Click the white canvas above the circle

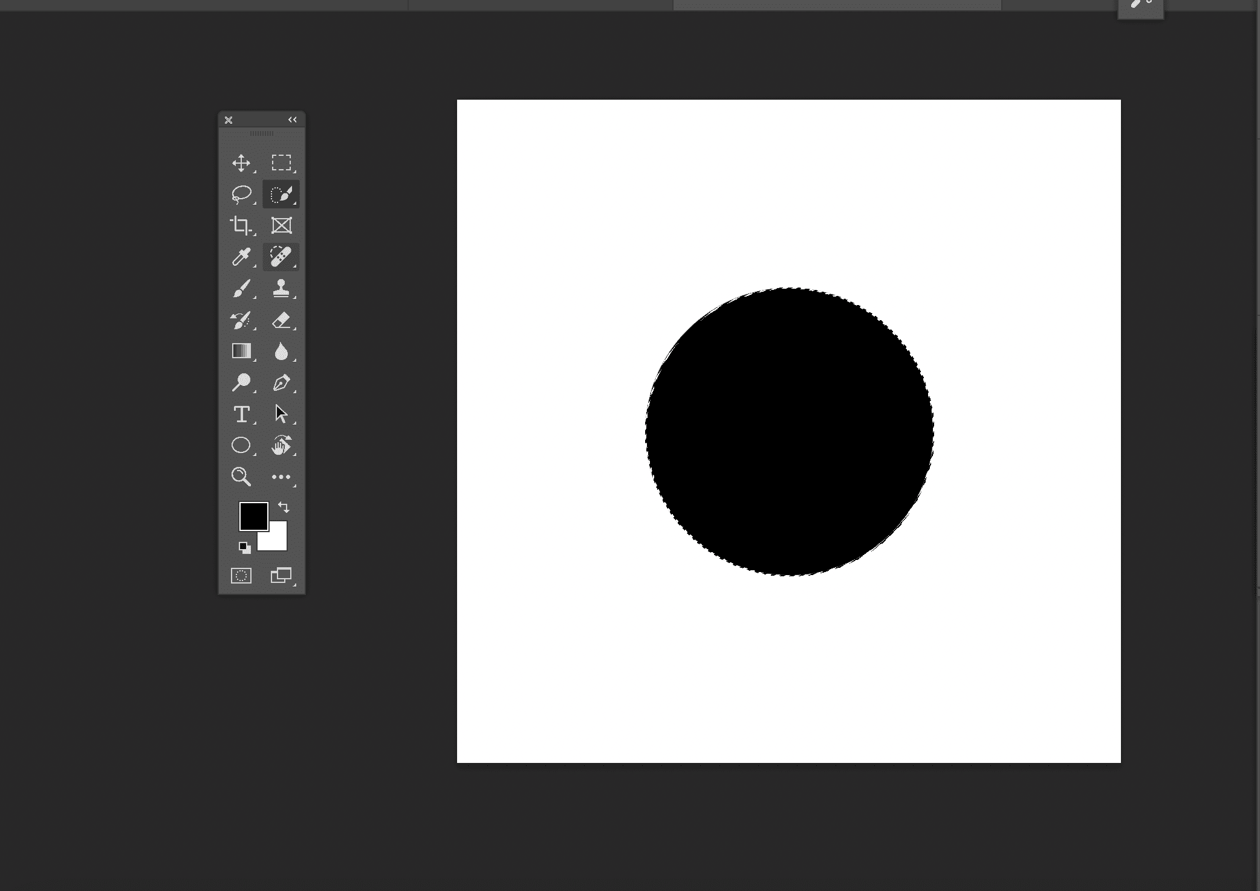click(789, 193)
